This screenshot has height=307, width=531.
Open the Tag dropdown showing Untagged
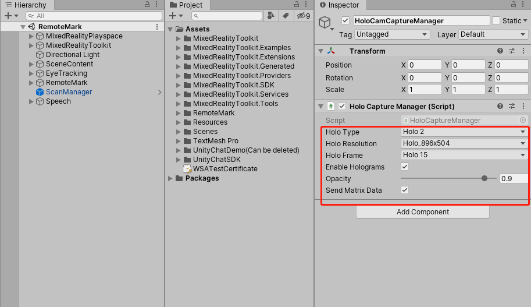(392, 34)
